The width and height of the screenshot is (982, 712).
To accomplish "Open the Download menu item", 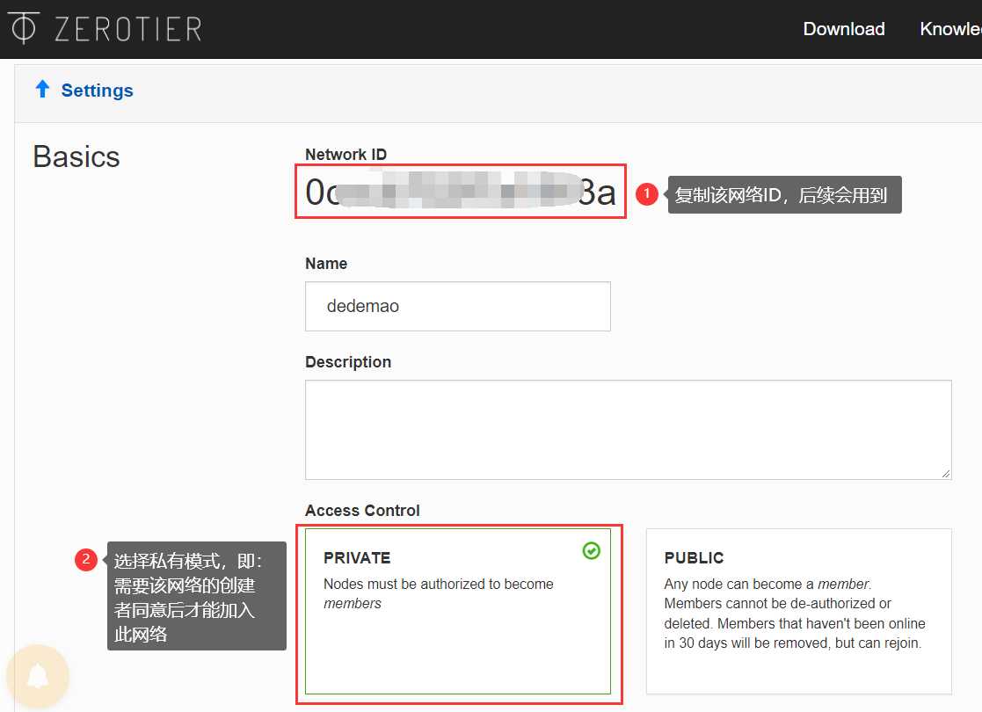I will (844, 29).
